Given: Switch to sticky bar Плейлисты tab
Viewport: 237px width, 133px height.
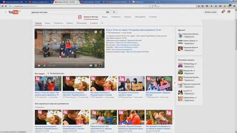Looking at the screenshot, I should [116, 17].
